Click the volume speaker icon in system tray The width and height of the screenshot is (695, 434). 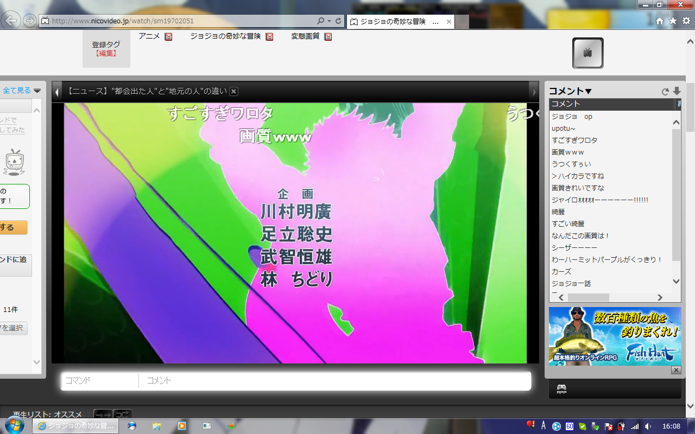click(x=648, y=426)
